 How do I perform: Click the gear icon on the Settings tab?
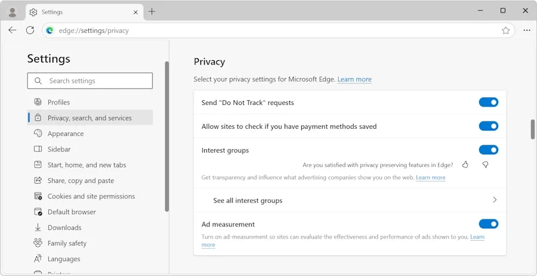33,13
